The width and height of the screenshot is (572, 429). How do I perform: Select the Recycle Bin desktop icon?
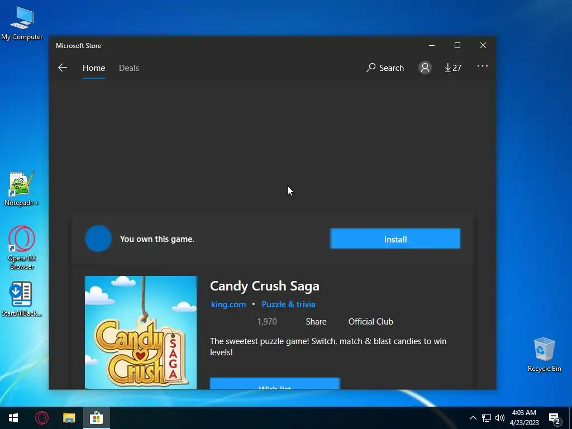tap(544, 355)
